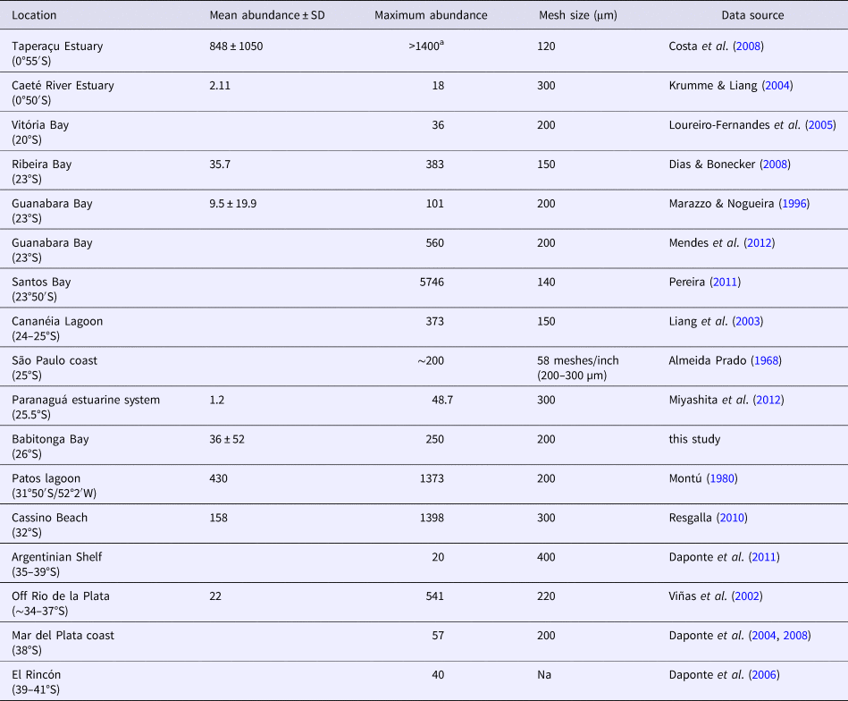Click the Babitonga Bay location cell
Viewport: 848px width, 701px height.
click(49, 440)
